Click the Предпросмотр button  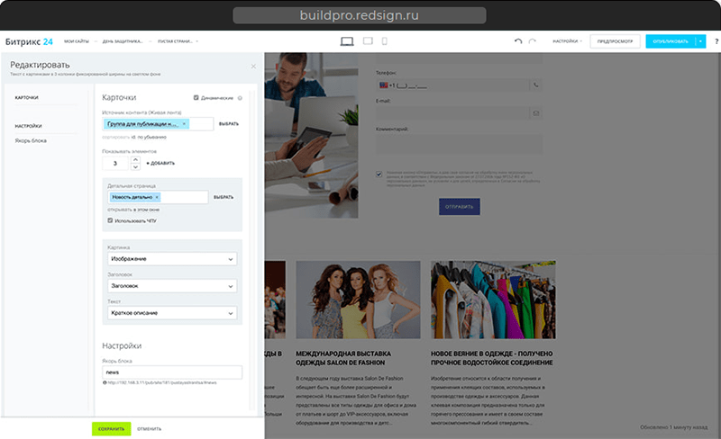coord(615,41)
